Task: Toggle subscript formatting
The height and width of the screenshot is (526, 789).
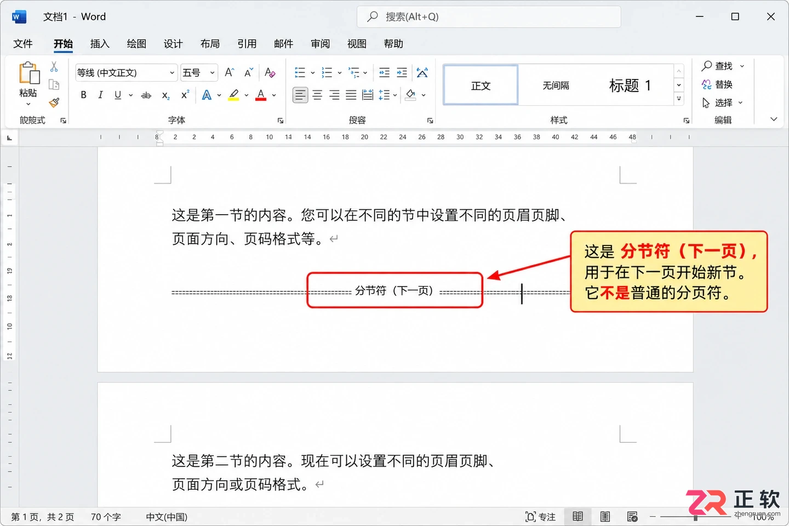Action: point(165,95)
